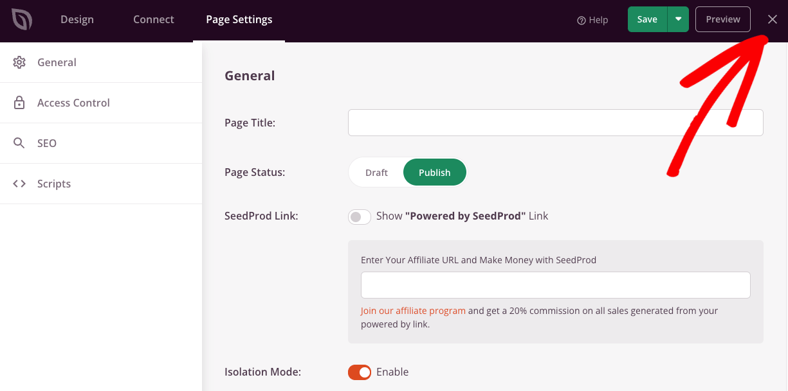The width and height of the screenshot is (788, 391).
Task: Click inside the Page Title field
Action: click(x=555, y=123)
